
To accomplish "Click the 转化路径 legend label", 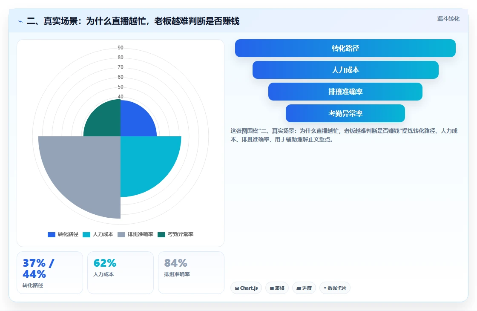I will point(68,234).
